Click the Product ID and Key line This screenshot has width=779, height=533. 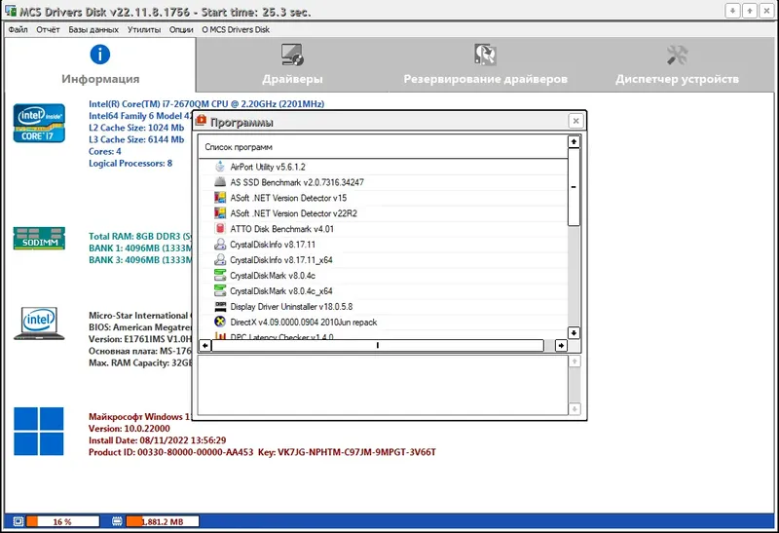(x=262, y=452)
